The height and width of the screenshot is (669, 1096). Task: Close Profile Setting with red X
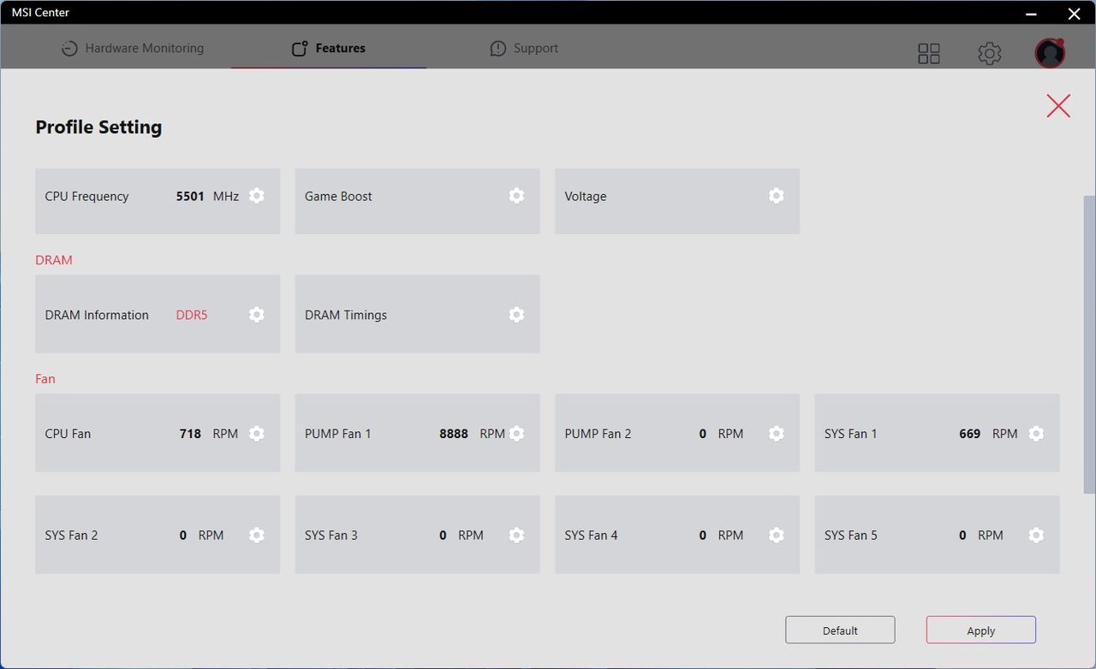[x=1058, y=105]
